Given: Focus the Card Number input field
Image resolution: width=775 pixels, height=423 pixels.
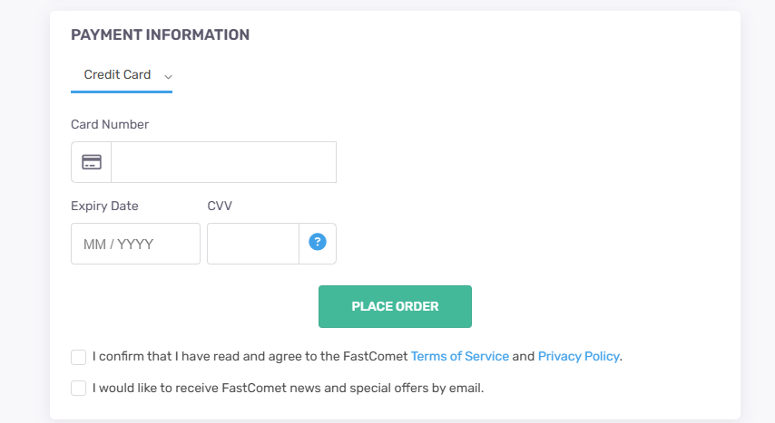Looking at the screenshot, I should 223,162.
